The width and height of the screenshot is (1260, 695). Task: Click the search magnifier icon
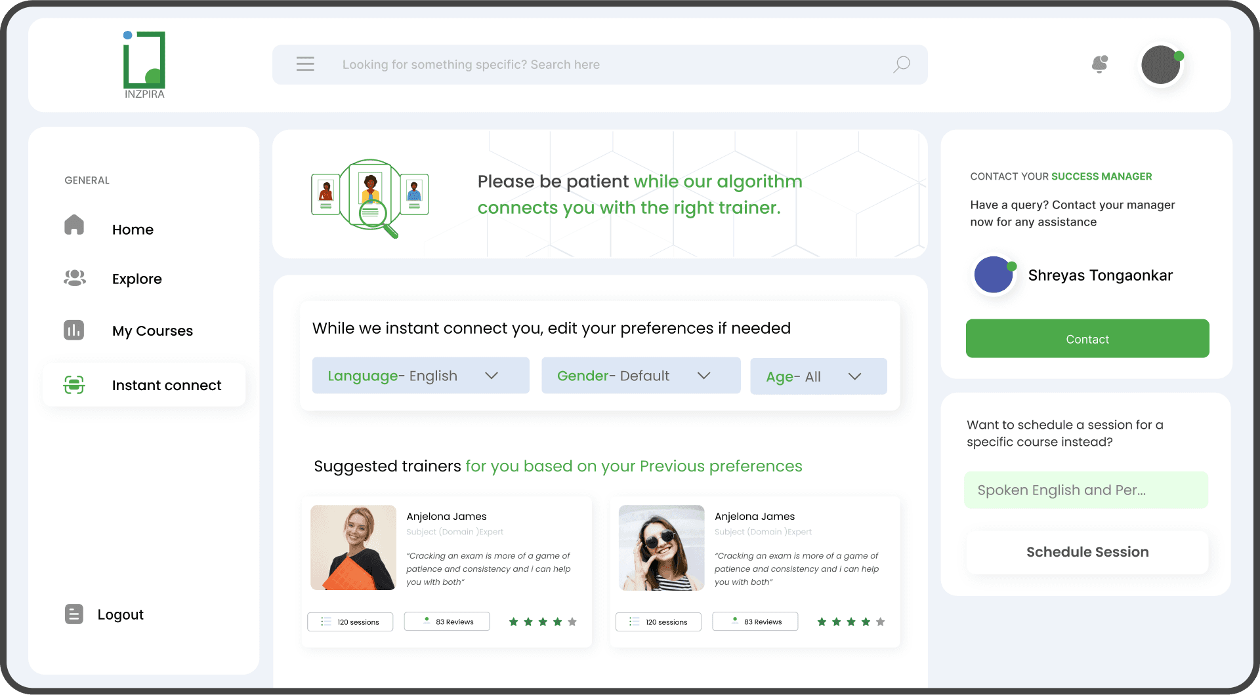point(902,64)
